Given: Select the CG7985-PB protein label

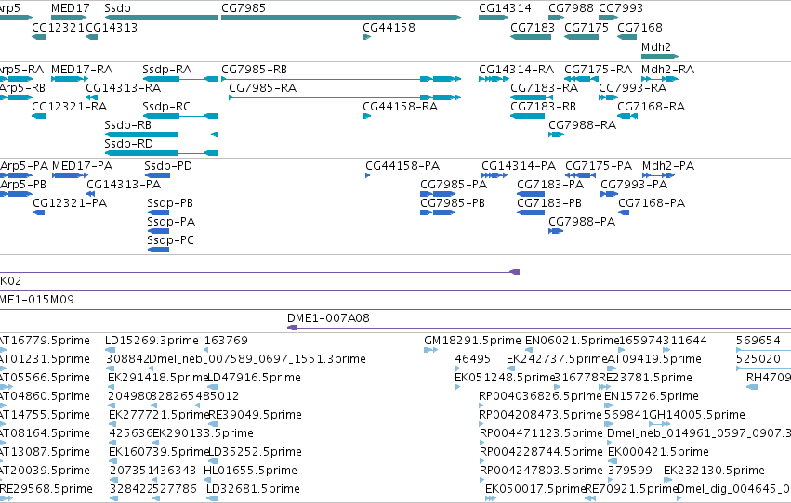Looking at the screenshot, I should coord(453,203).
